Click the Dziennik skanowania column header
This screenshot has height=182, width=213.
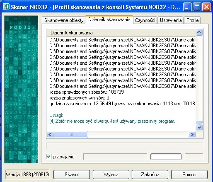click(x=121, y=33)
